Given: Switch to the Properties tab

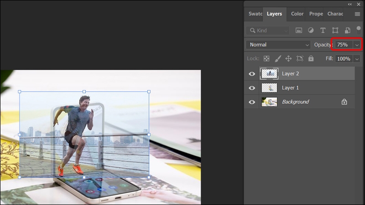Looking at the screenshot, I should pos(316,14).
